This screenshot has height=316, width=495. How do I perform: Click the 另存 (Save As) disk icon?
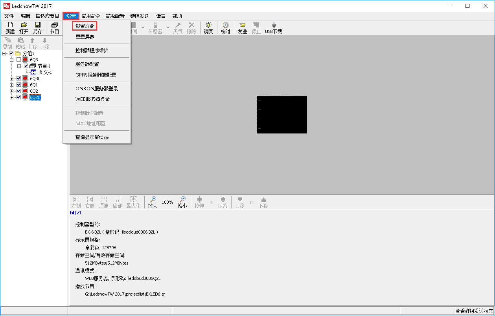[x=38, y=25]
